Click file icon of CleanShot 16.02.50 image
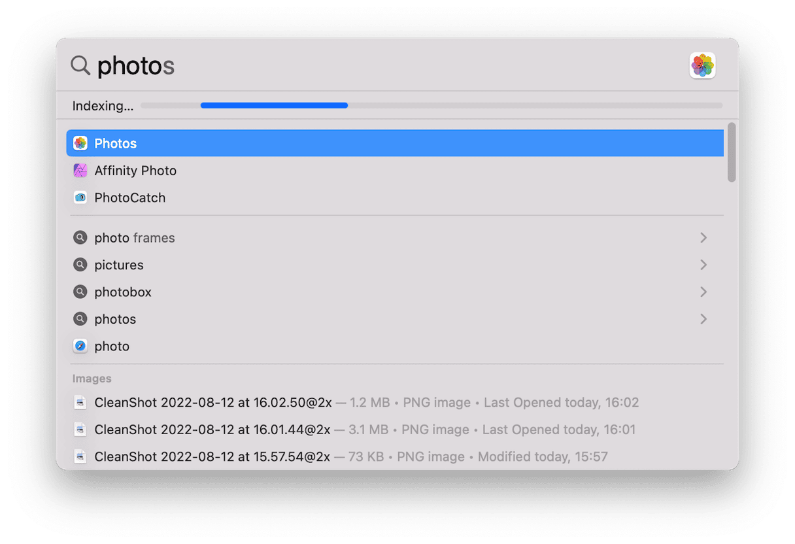795x544 pixels. (80, 403)
